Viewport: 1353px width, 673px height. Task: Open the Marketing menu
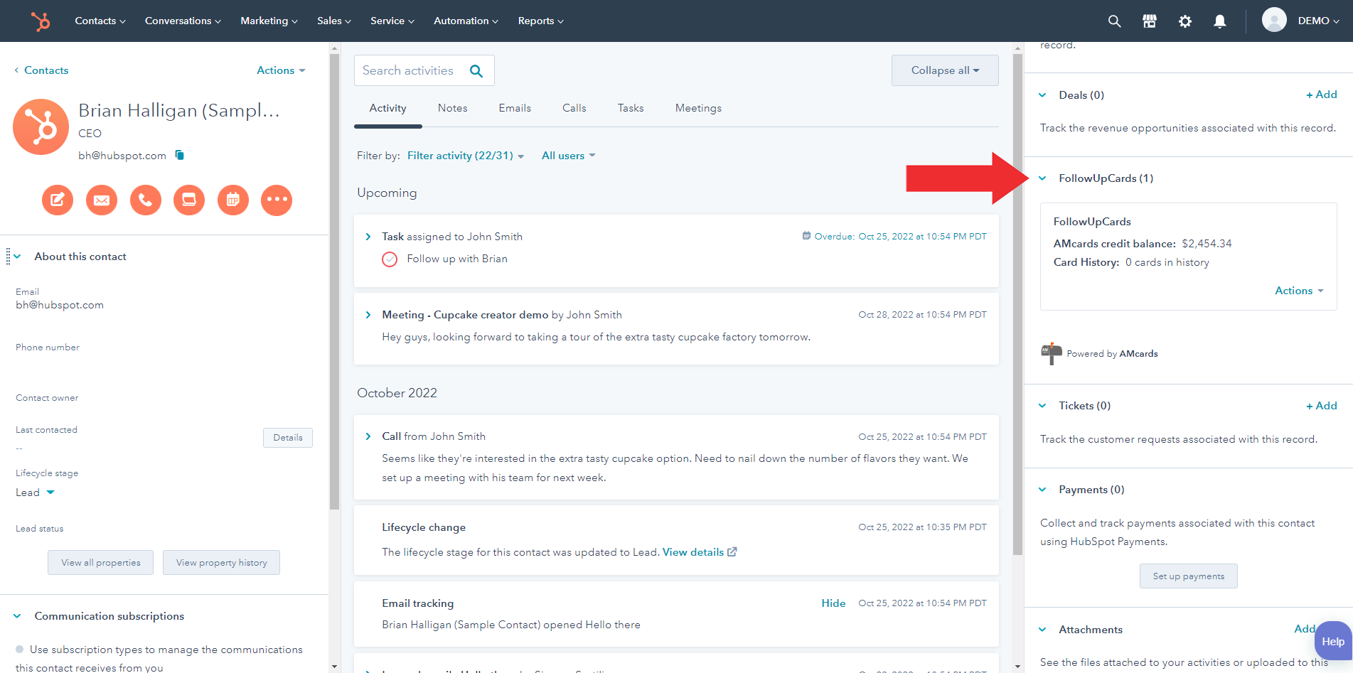269,21
